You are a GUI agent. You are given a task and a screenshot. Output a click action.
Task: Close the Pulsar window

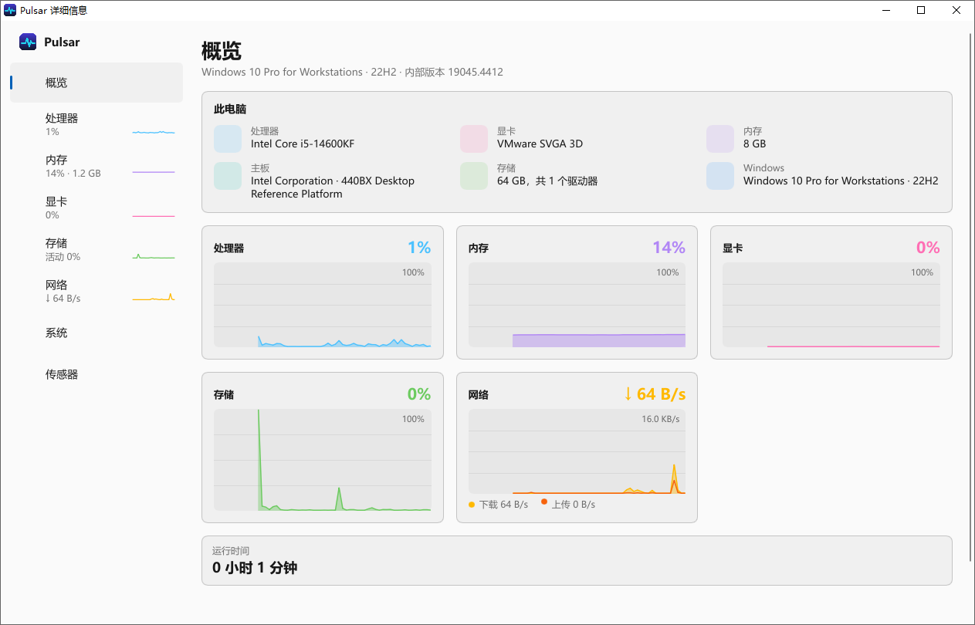pos(956,10)
